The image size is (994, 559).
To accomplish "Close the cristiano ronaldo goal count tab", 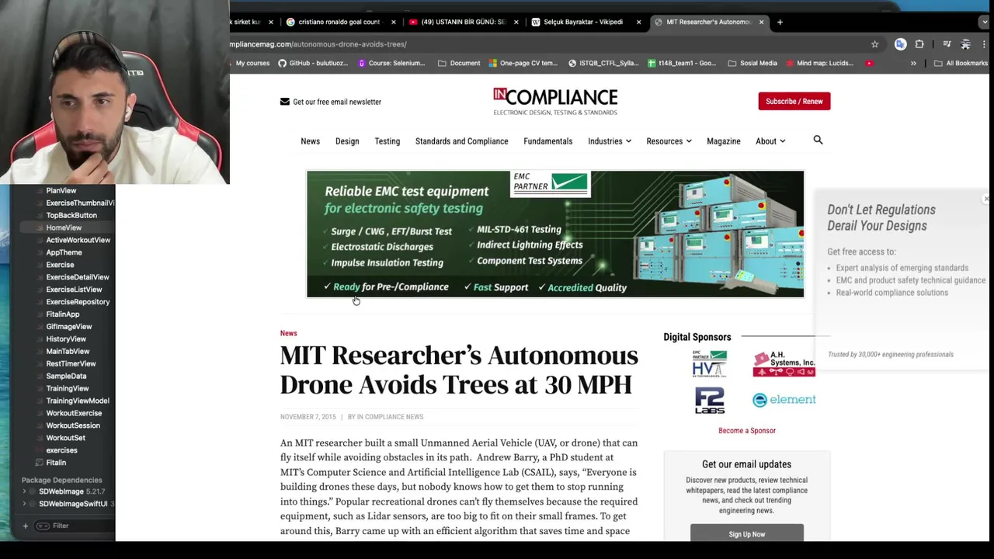I will [x=393, y=22].
